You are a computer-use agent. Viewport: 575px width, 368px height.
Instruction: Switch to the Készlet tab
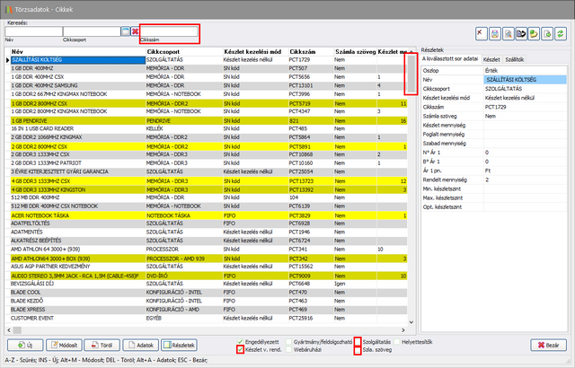click(491, 58)
